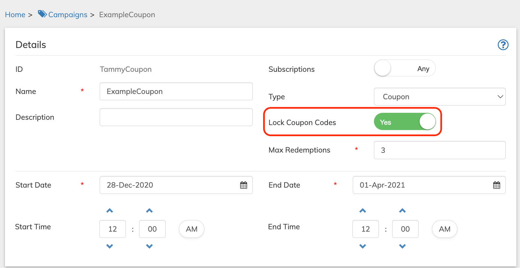Screen dimensions: 520x268
Task: Click the Subscriptions label
Action: pos(291,69)
